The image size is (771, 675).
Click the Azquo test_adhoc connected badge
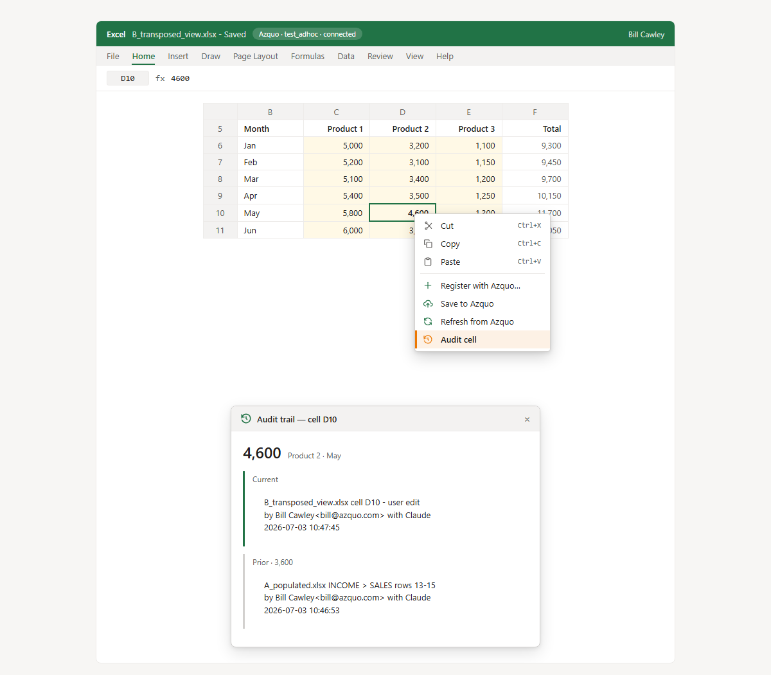(307, 34)
